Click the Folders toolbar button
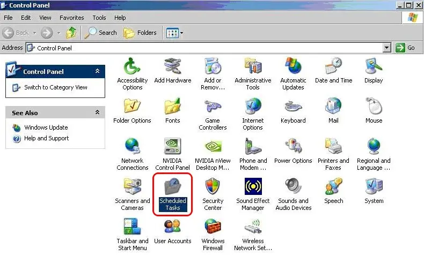This screenshot has height=264, width=424. pyautogui.click(x=141, y=33)
